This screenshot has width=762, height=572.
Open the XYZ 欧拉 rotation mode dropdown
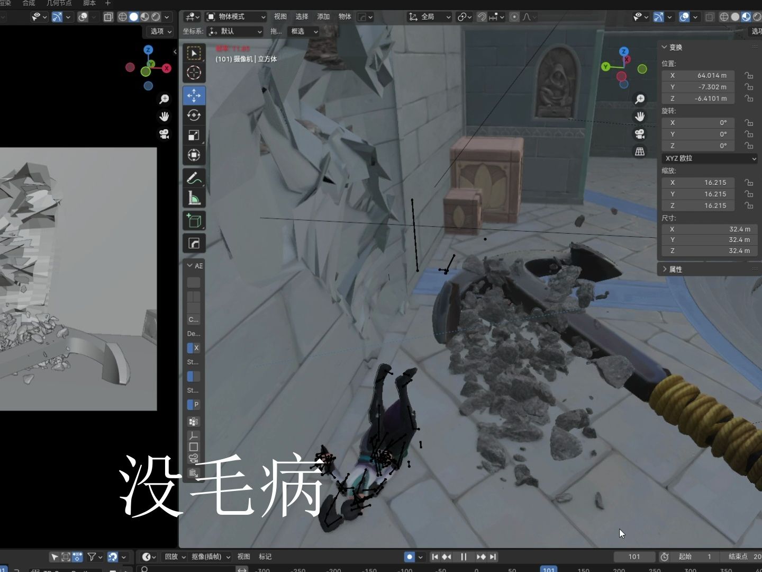[710, 158]
